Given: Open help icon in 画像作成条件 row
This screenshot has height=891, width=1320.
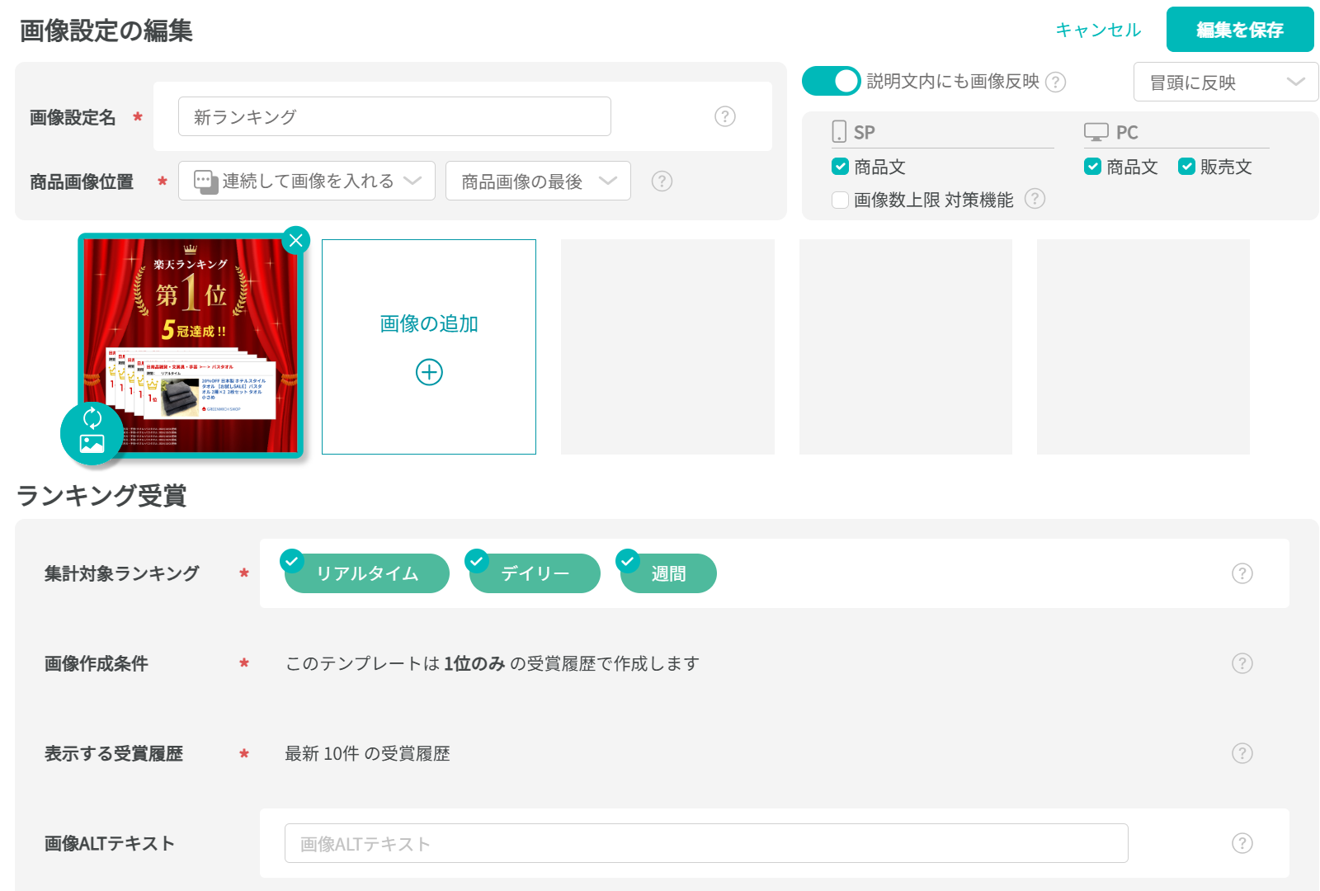Looking at the screenshot, I should point(1242,663).
